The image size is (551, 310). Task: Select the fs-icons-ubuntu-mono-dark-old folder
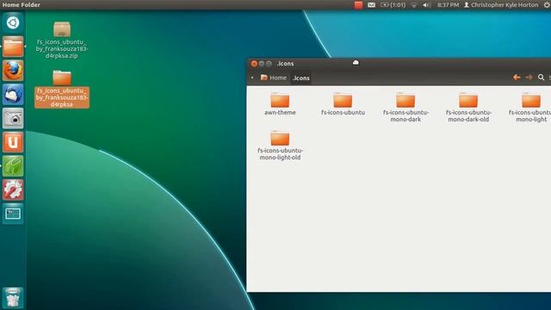[x=468, y=108]
